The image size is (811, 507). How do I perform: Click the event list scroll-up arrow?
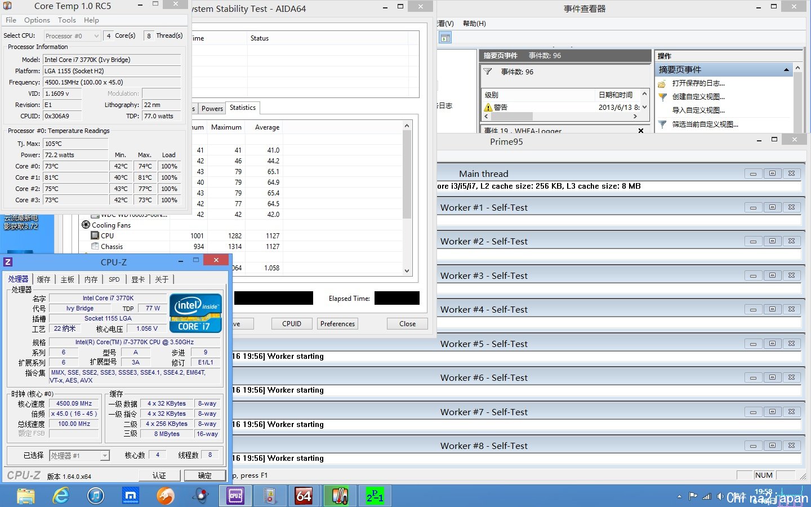(x=644, y=94)
